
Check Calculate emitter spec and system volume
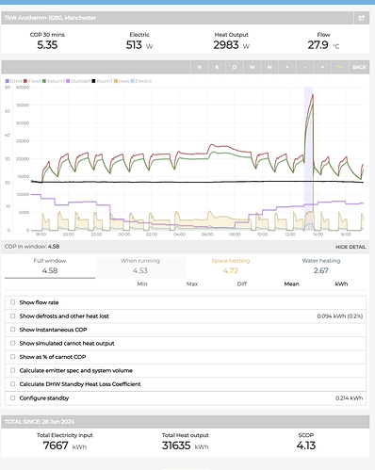(12, 370)
